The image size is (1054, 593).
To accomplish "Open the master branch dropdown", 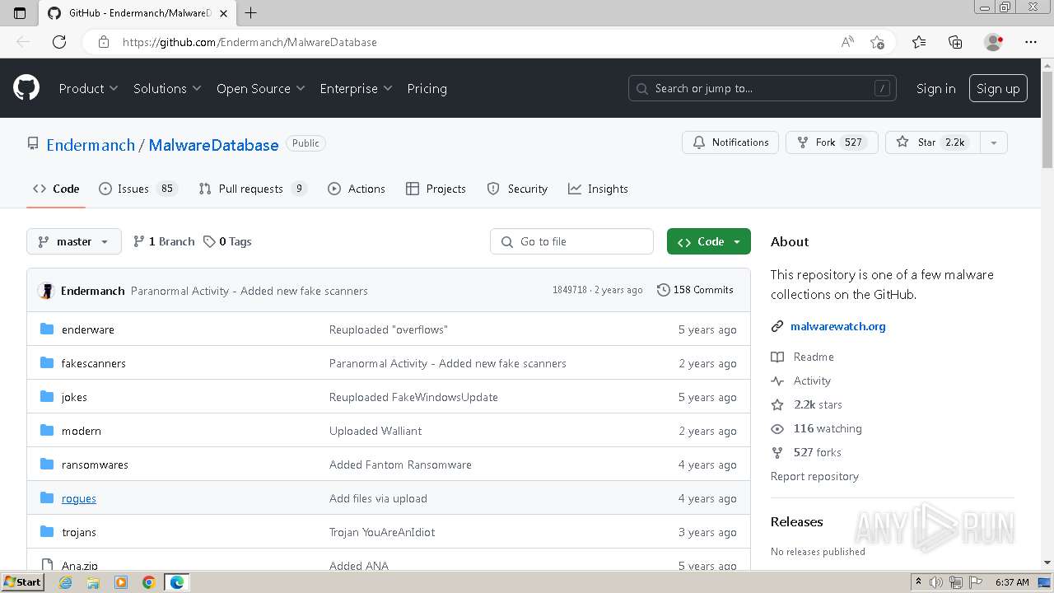I will coord(74,241).
